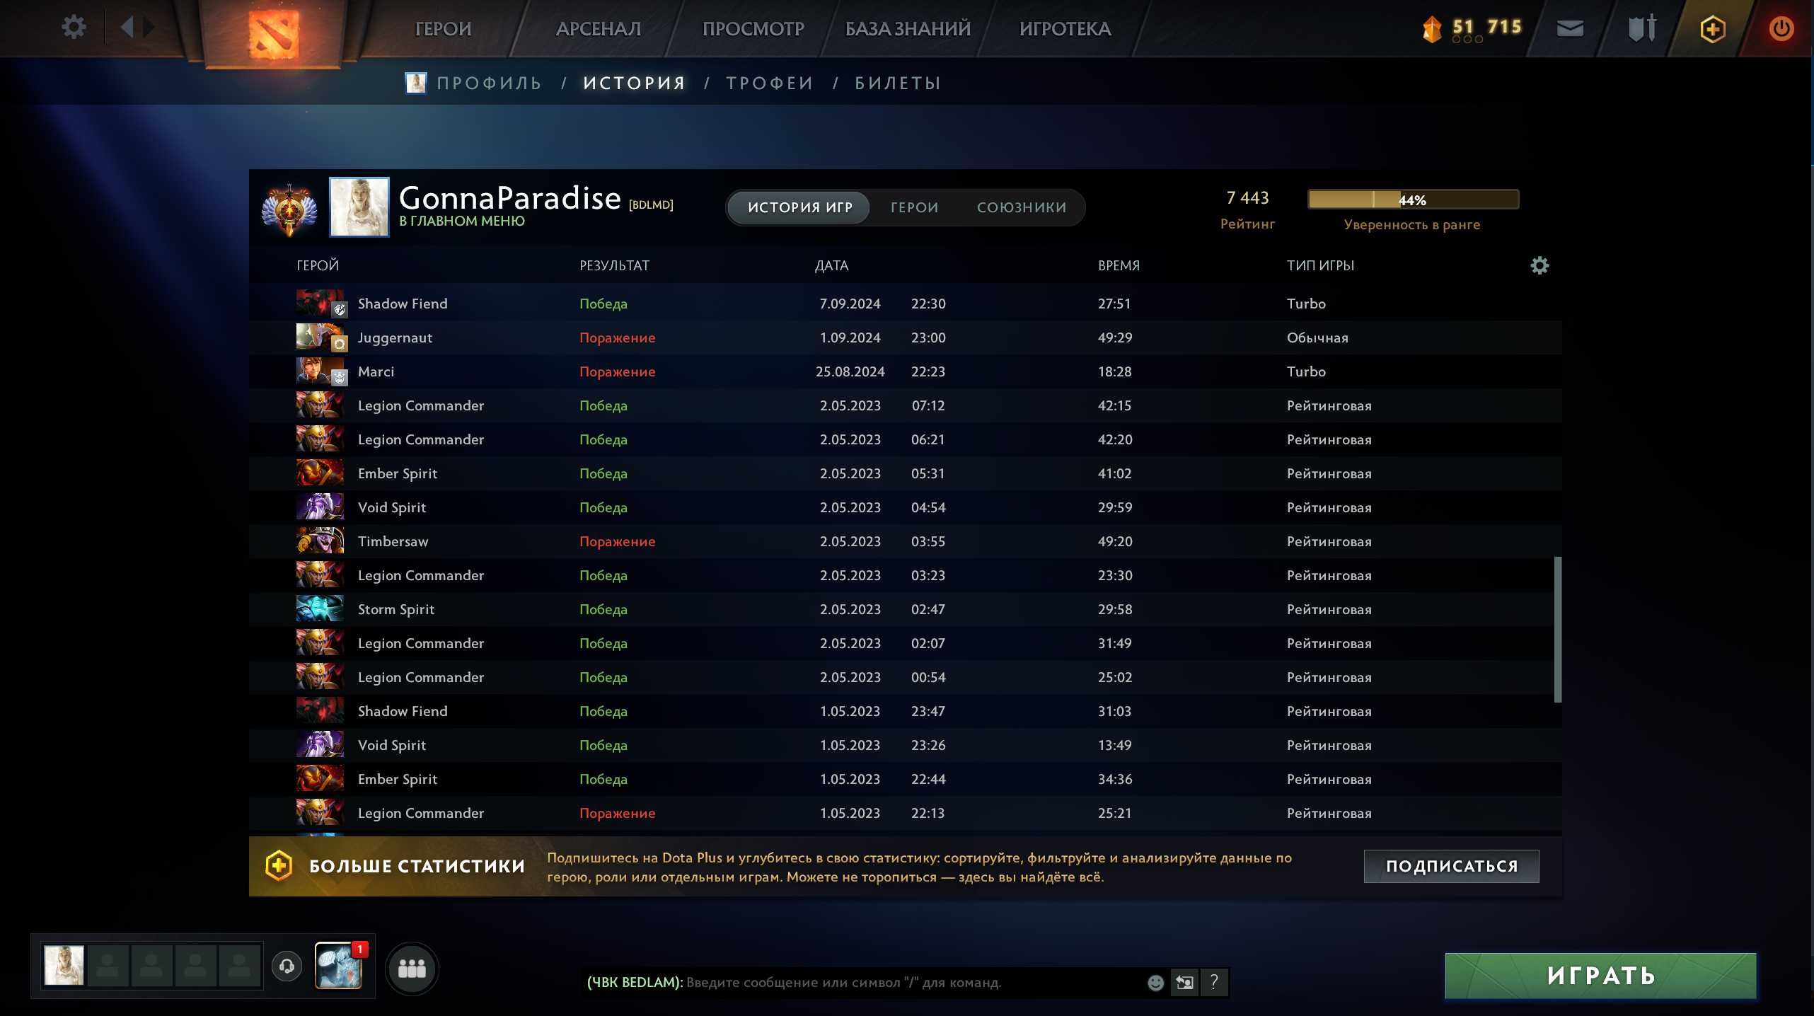This screenshot has height=1016, width=1814.
Task: Open the Marci match from 25.08.2024
Action: [x=906, y=371]
